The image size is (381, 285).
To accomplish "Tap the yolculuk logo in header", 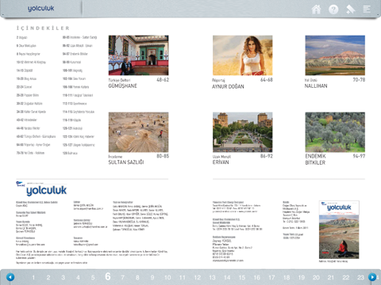I will pos(41,9).
